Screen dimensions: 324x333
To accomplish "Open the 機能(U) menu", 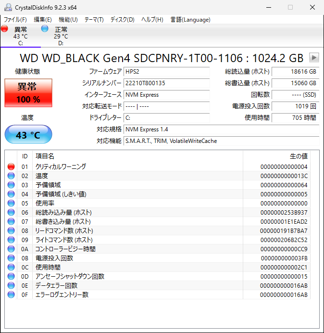I will (x=68, y=20).
